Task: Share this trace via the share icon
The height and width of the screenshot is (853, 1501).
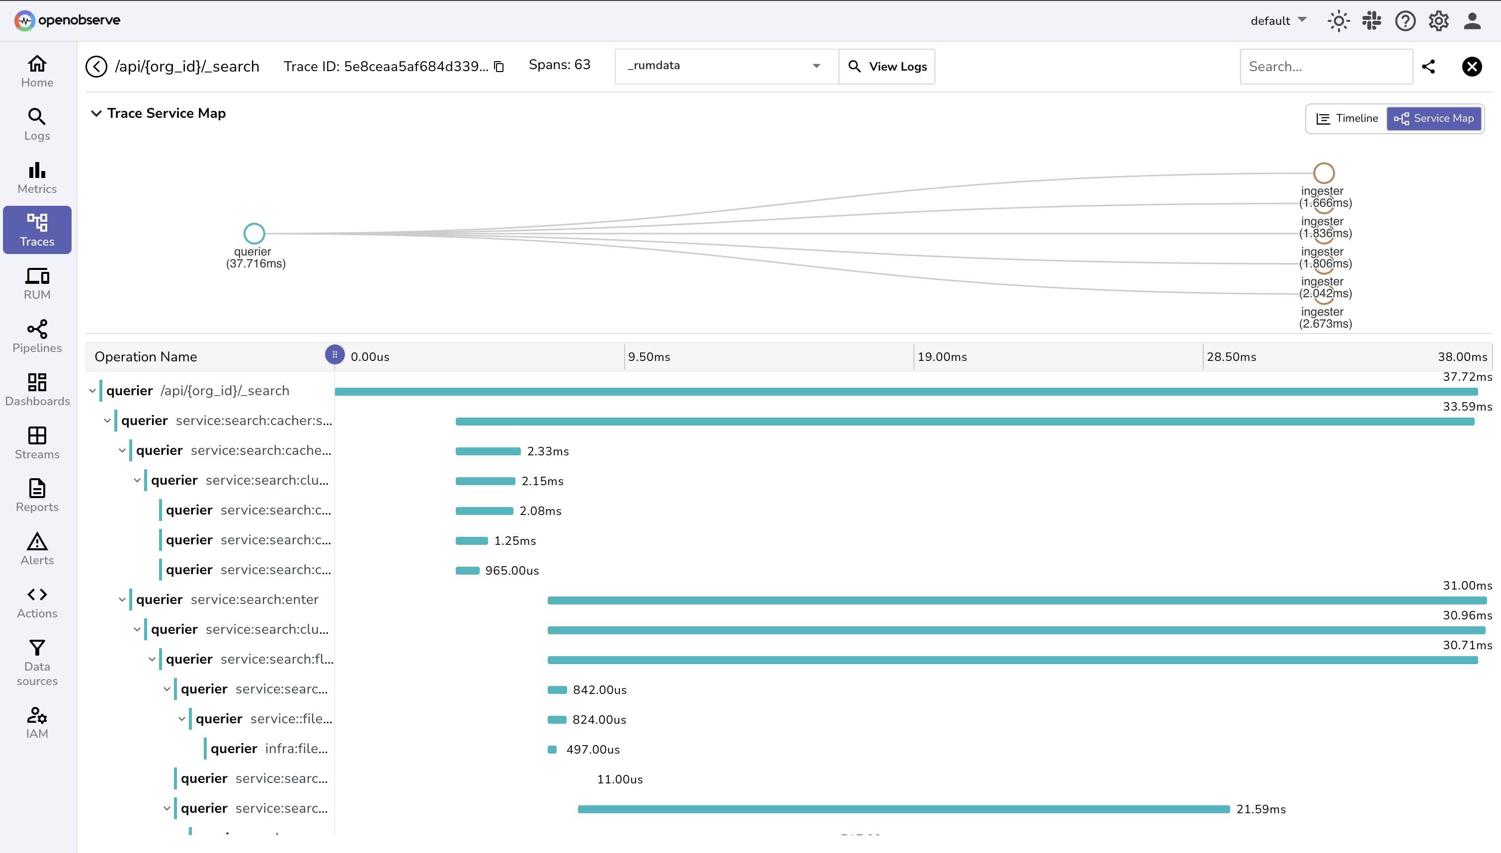Action: [x=1429, y=66]
